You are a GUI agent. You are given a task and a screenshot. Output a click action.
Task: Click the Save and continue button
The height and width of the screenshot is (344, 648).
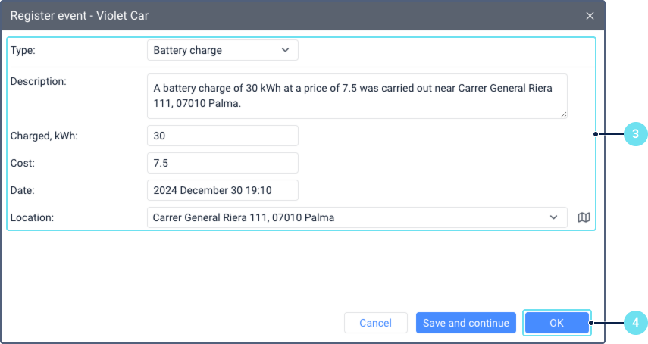(466, 323)
